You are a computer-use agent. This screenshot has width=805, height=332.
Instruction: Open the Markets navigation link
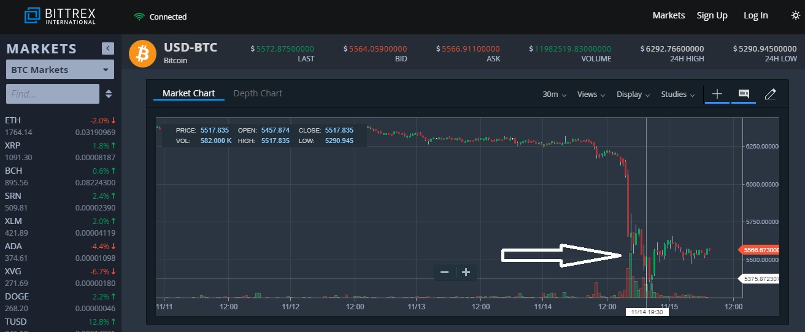tap(669, 15)
